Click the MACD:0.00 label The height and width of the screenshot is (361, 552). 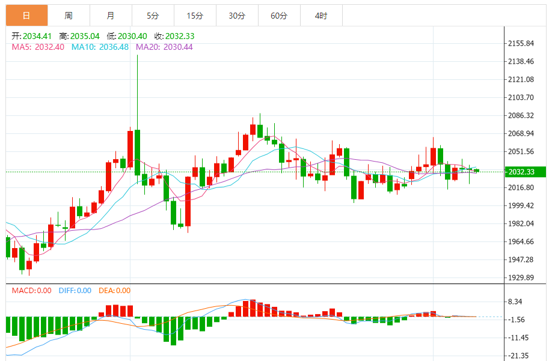[x=32, y=291]
